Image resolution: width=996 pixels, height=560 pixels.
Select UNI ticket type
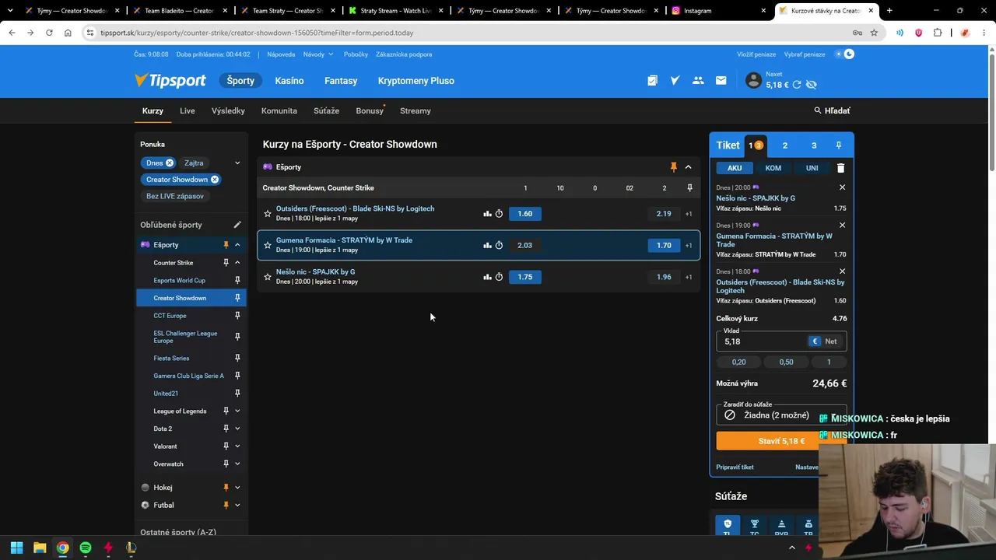click(812, 168)
